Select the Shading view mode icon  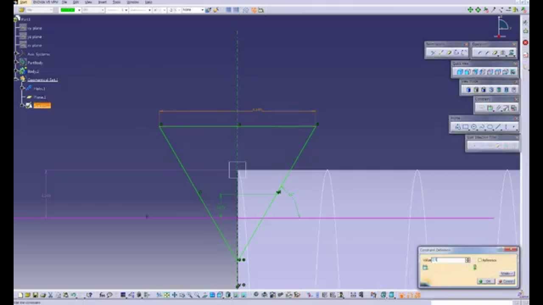click(x=469, y=90)
